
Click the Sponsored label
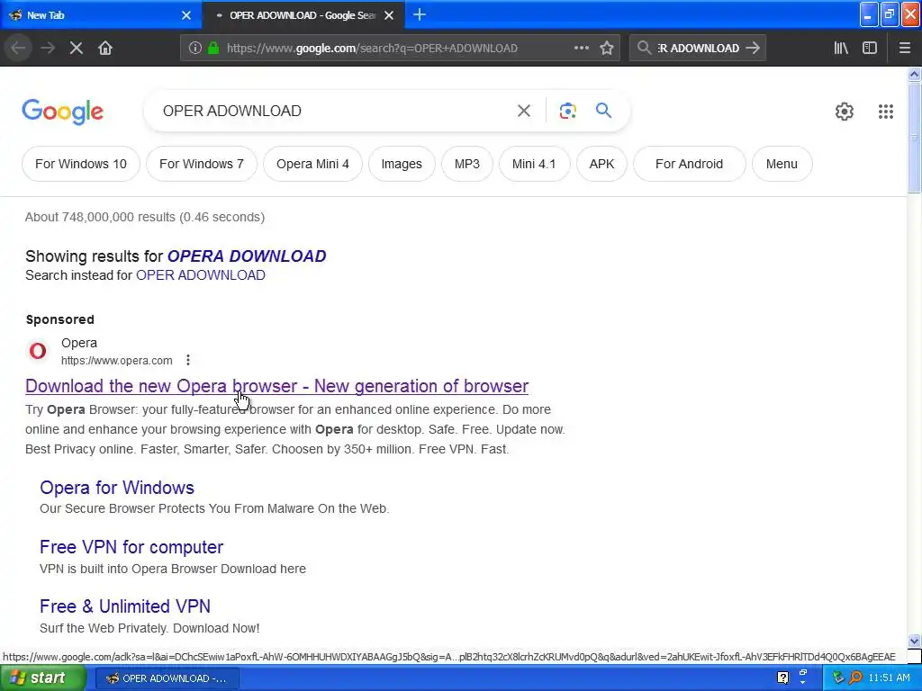click(x=60, y=319)
